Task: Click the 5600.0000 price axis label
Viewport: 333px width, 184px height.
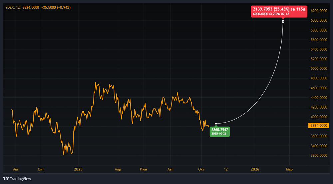Action: pyautogui.click(x=319, y=40)
